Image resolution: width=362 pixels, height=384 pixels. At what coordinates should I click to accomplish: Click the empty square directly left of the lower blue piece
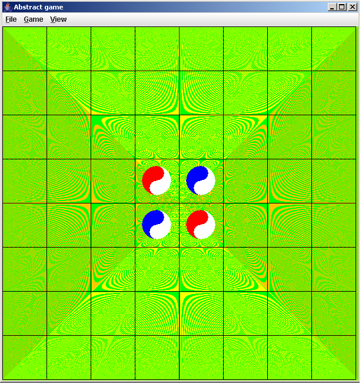[113, 225]
